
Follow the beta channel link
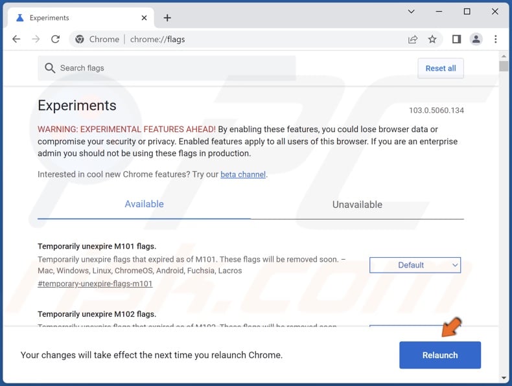tap(243, 175)
